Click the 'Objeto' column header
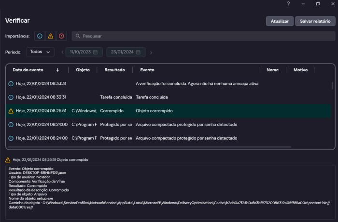This screenshot has width=338, height=222. pos(83,70)
